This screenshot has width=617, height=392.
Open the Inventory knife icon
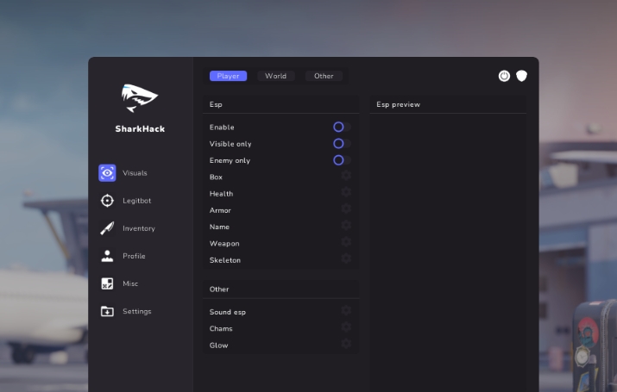pyautogui.click(x=107, y=228)
